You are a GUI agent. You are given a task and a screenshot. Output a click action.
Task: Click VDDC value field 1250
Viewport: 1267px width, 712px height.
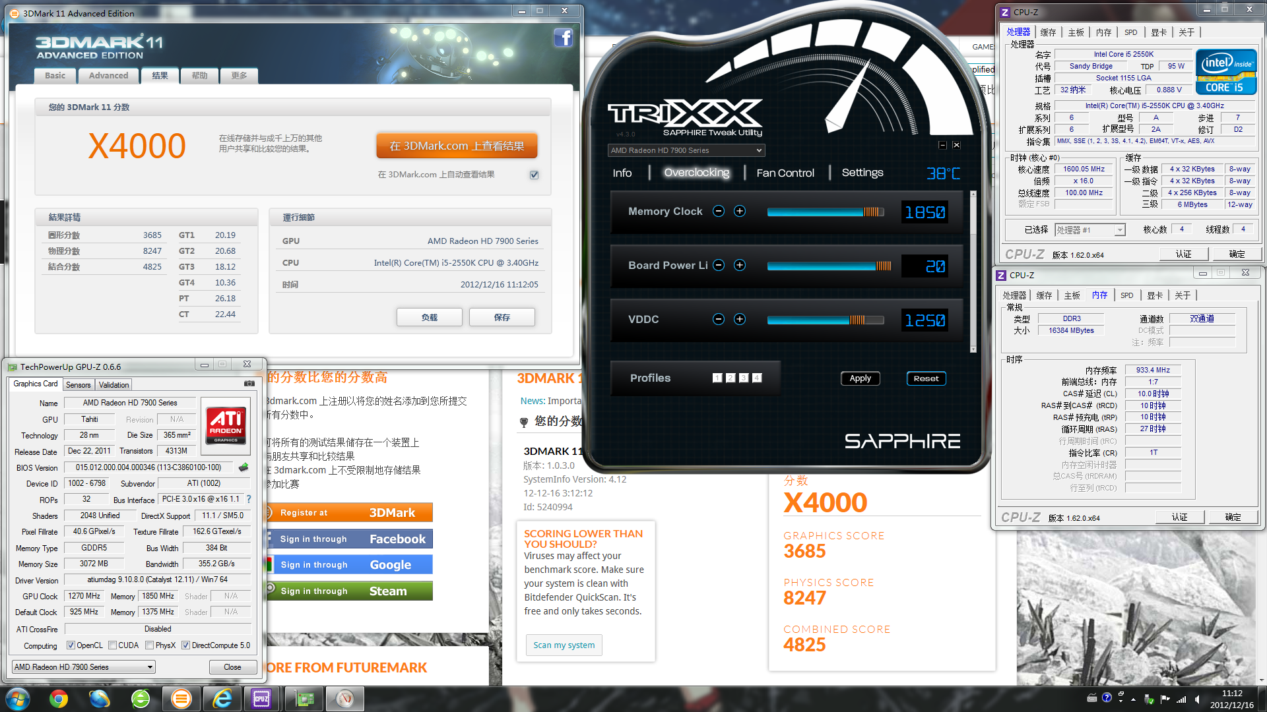coord(925,320)
